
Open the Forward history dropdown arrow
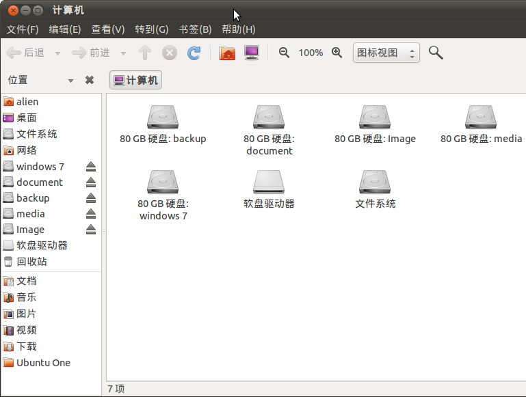click(123, 53)
